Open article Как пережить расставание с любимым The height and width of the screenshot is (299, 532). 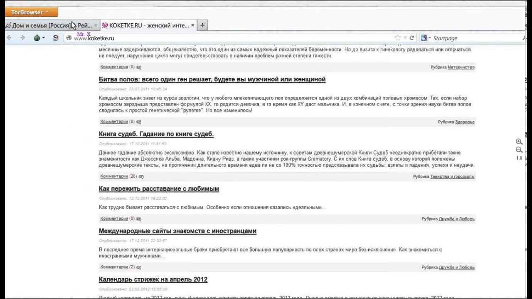point(159,189)
